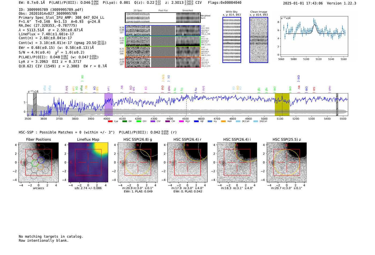Click the λ = 5113.51Å text

[x=31, y=30]
